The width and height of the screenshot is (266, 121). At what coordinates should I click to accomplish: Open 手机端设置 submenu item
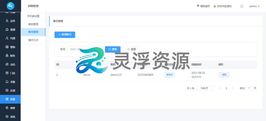pyautogui.click(x=33, y=16)
